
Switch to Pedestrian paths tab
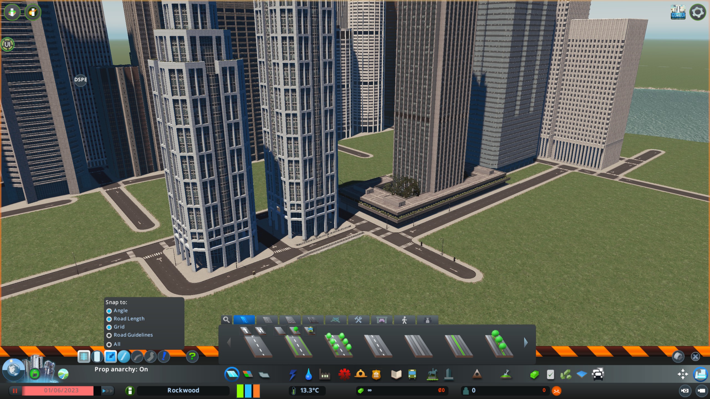tap(404, 320)
